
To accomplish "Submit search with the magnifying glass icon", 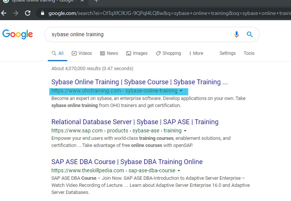I will tap(250, 34).
